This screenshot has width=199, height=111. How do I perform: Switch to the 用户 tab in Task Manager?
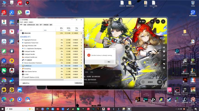(x=41, y=25)
